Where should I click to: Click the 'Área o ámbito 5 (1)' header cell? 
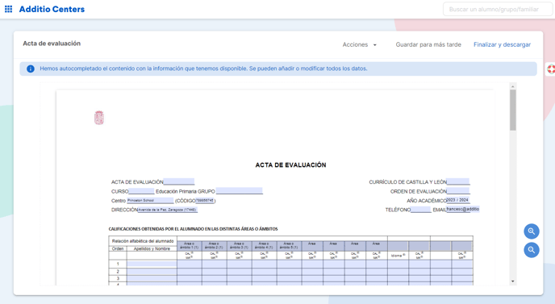coord(289,246)
